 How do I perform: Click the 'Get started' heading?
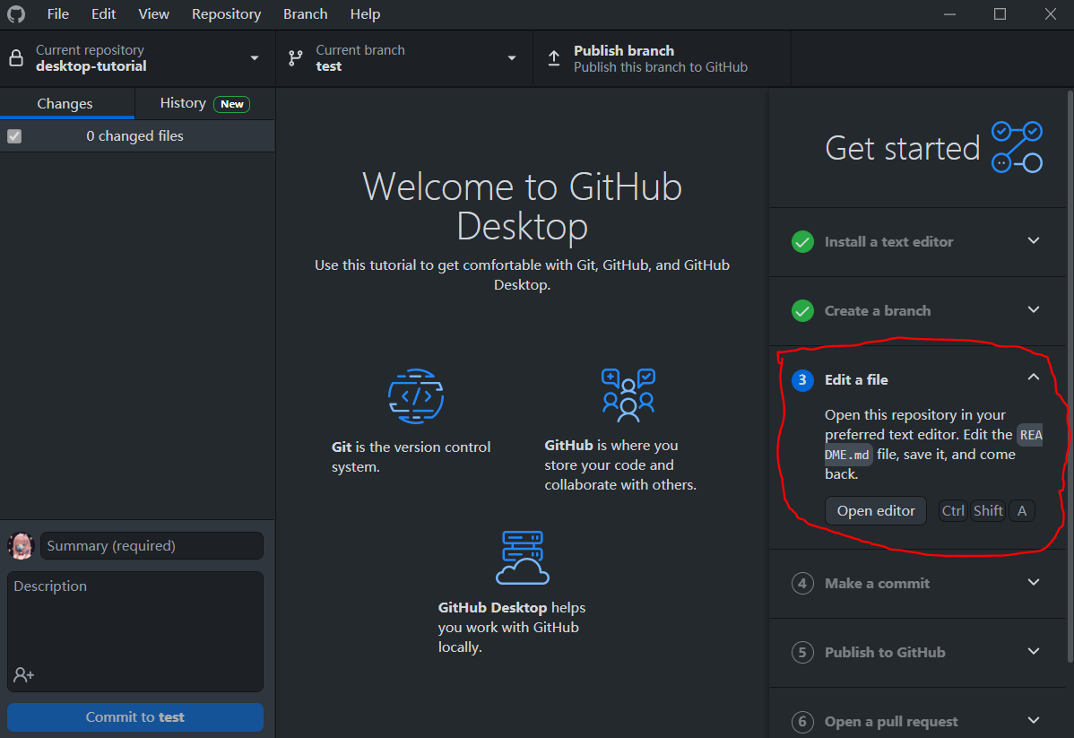click(x=902, y=148)
